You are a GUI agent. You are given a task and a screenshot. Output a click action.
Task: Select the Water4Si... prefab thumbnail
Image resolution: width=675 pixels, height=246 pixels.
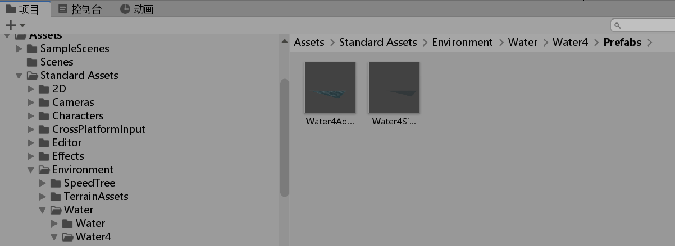pos(394,87)
